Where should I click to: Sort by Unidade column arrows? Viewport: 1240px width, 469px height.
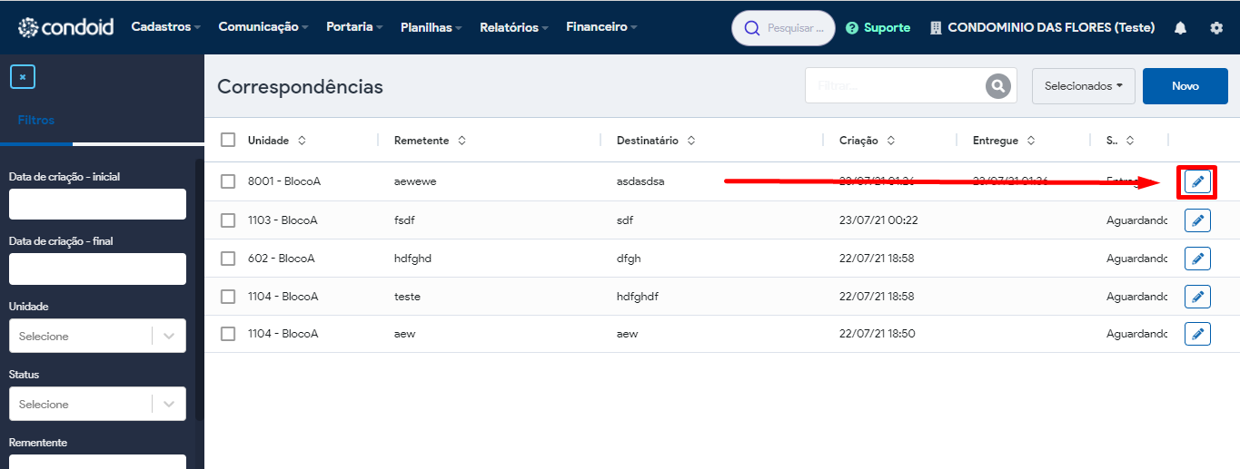pos(302,141)
